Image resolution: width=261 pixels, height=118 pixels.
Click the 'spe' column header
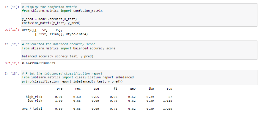click(x=96, y=89)
